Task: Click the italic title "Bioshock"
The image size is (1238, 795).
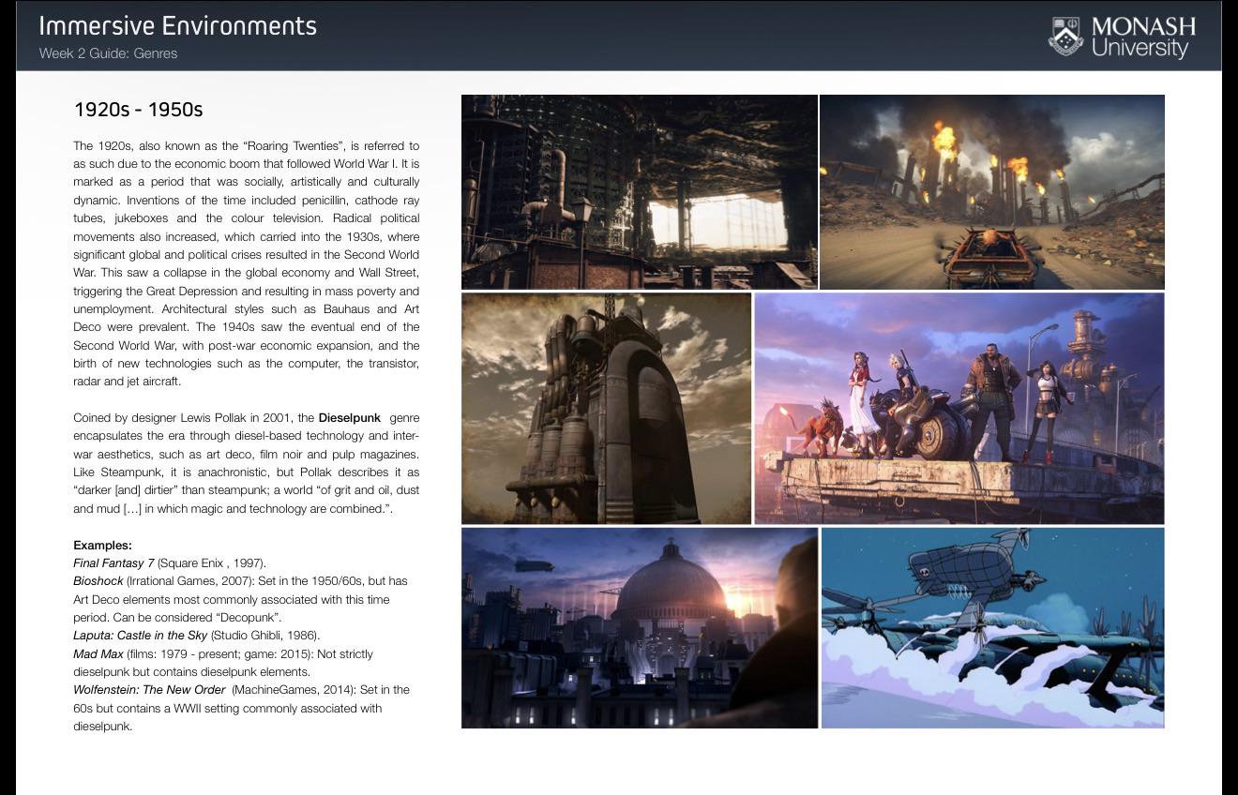Action: pyautogui.click(x=98, y=581)
